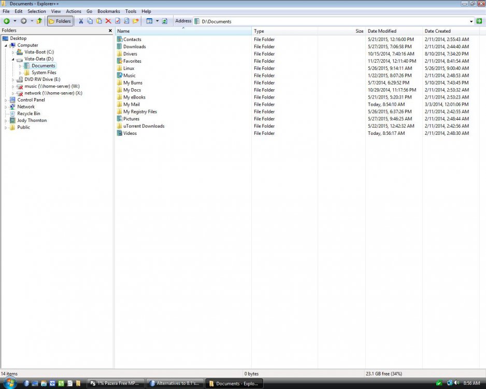Open the Tools menu
Viewport: 486px width, 389px height.
[131, 11]
